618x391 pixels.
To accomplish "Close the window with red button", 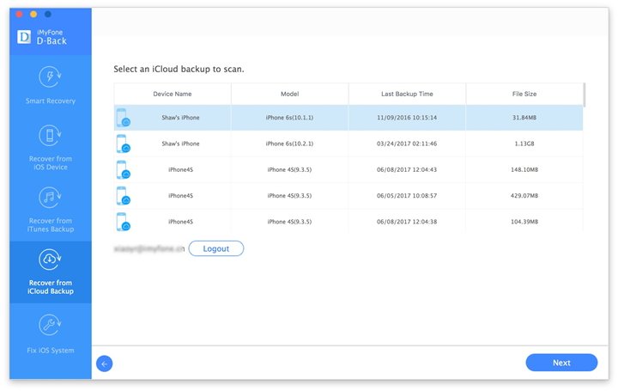I will pos(19,15).
